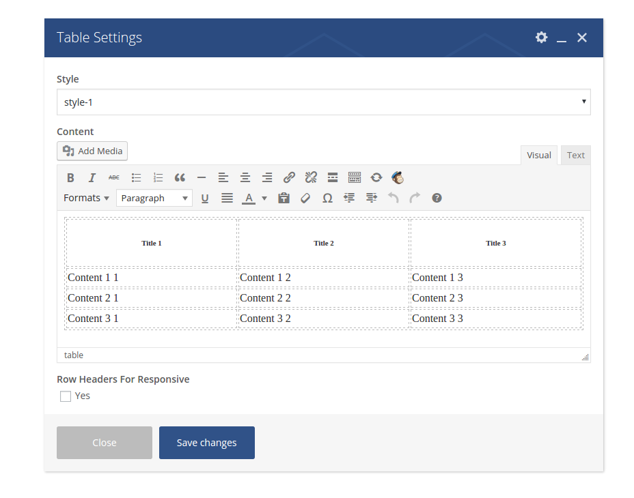Click the insert/edit link icon

tap(289, 177)
